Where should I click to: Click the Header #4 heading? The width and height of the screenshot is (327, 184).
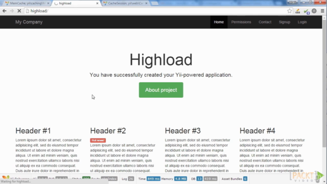coord(258,131)
